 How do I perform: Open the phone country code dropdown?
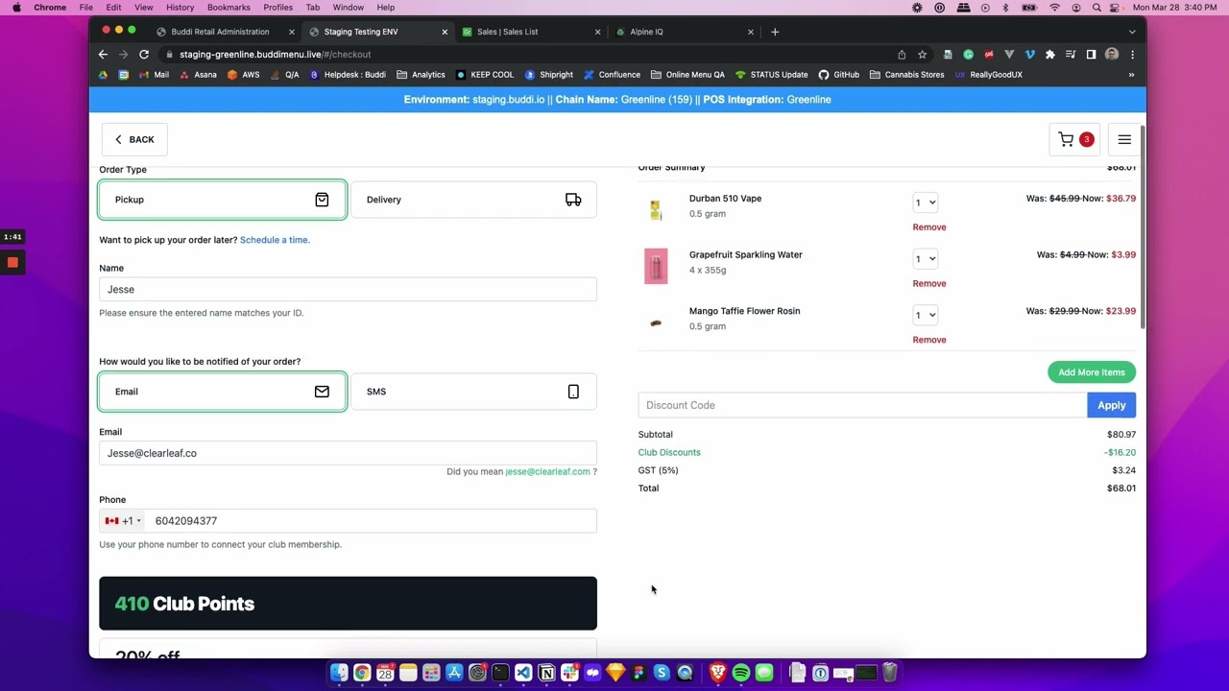pyautogui.click(x=123, y=521)
